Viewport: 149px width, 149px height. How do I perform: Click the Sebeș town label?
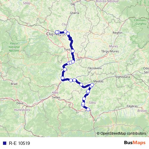pos(56,97)
